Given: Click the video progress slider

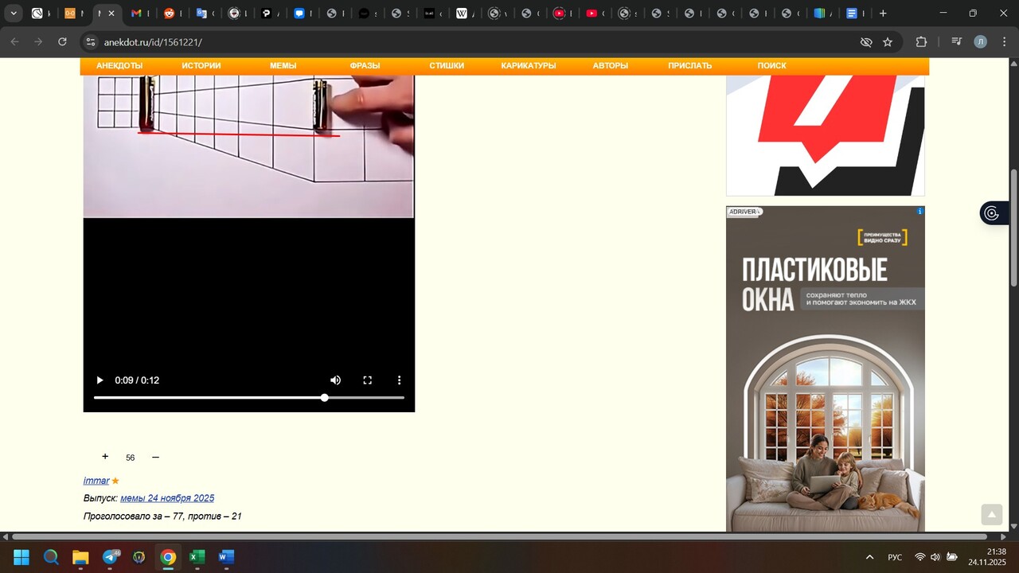Looking at the screenshot, I should tap(248, 397).
